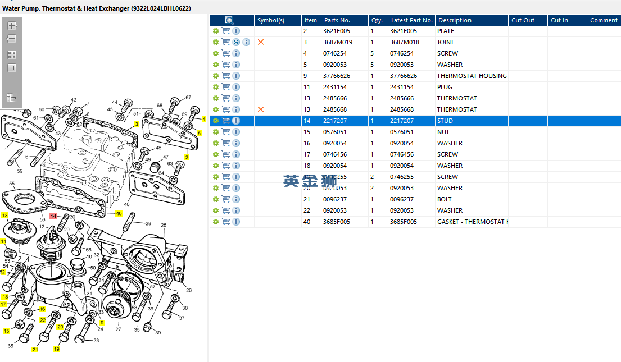This screenshot has height=362, width=621.
Task: Sort table by Description column header
Action: [455, 20]
